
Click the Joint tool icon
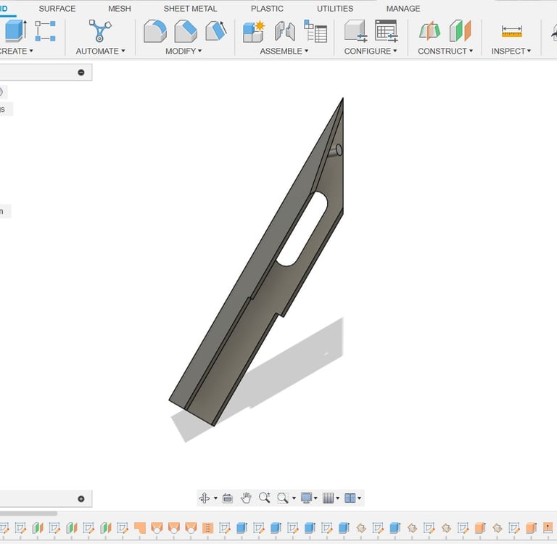(285, 31)
